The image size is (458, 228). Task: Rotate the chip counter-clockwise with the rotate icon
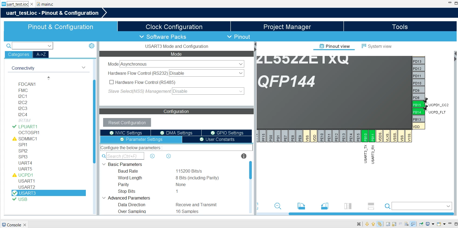click(x=325, y=206)
